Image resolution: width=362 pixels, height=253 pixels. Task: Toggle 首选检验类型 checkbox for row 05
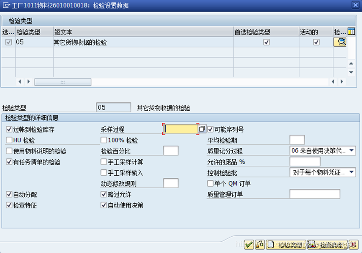267,42
